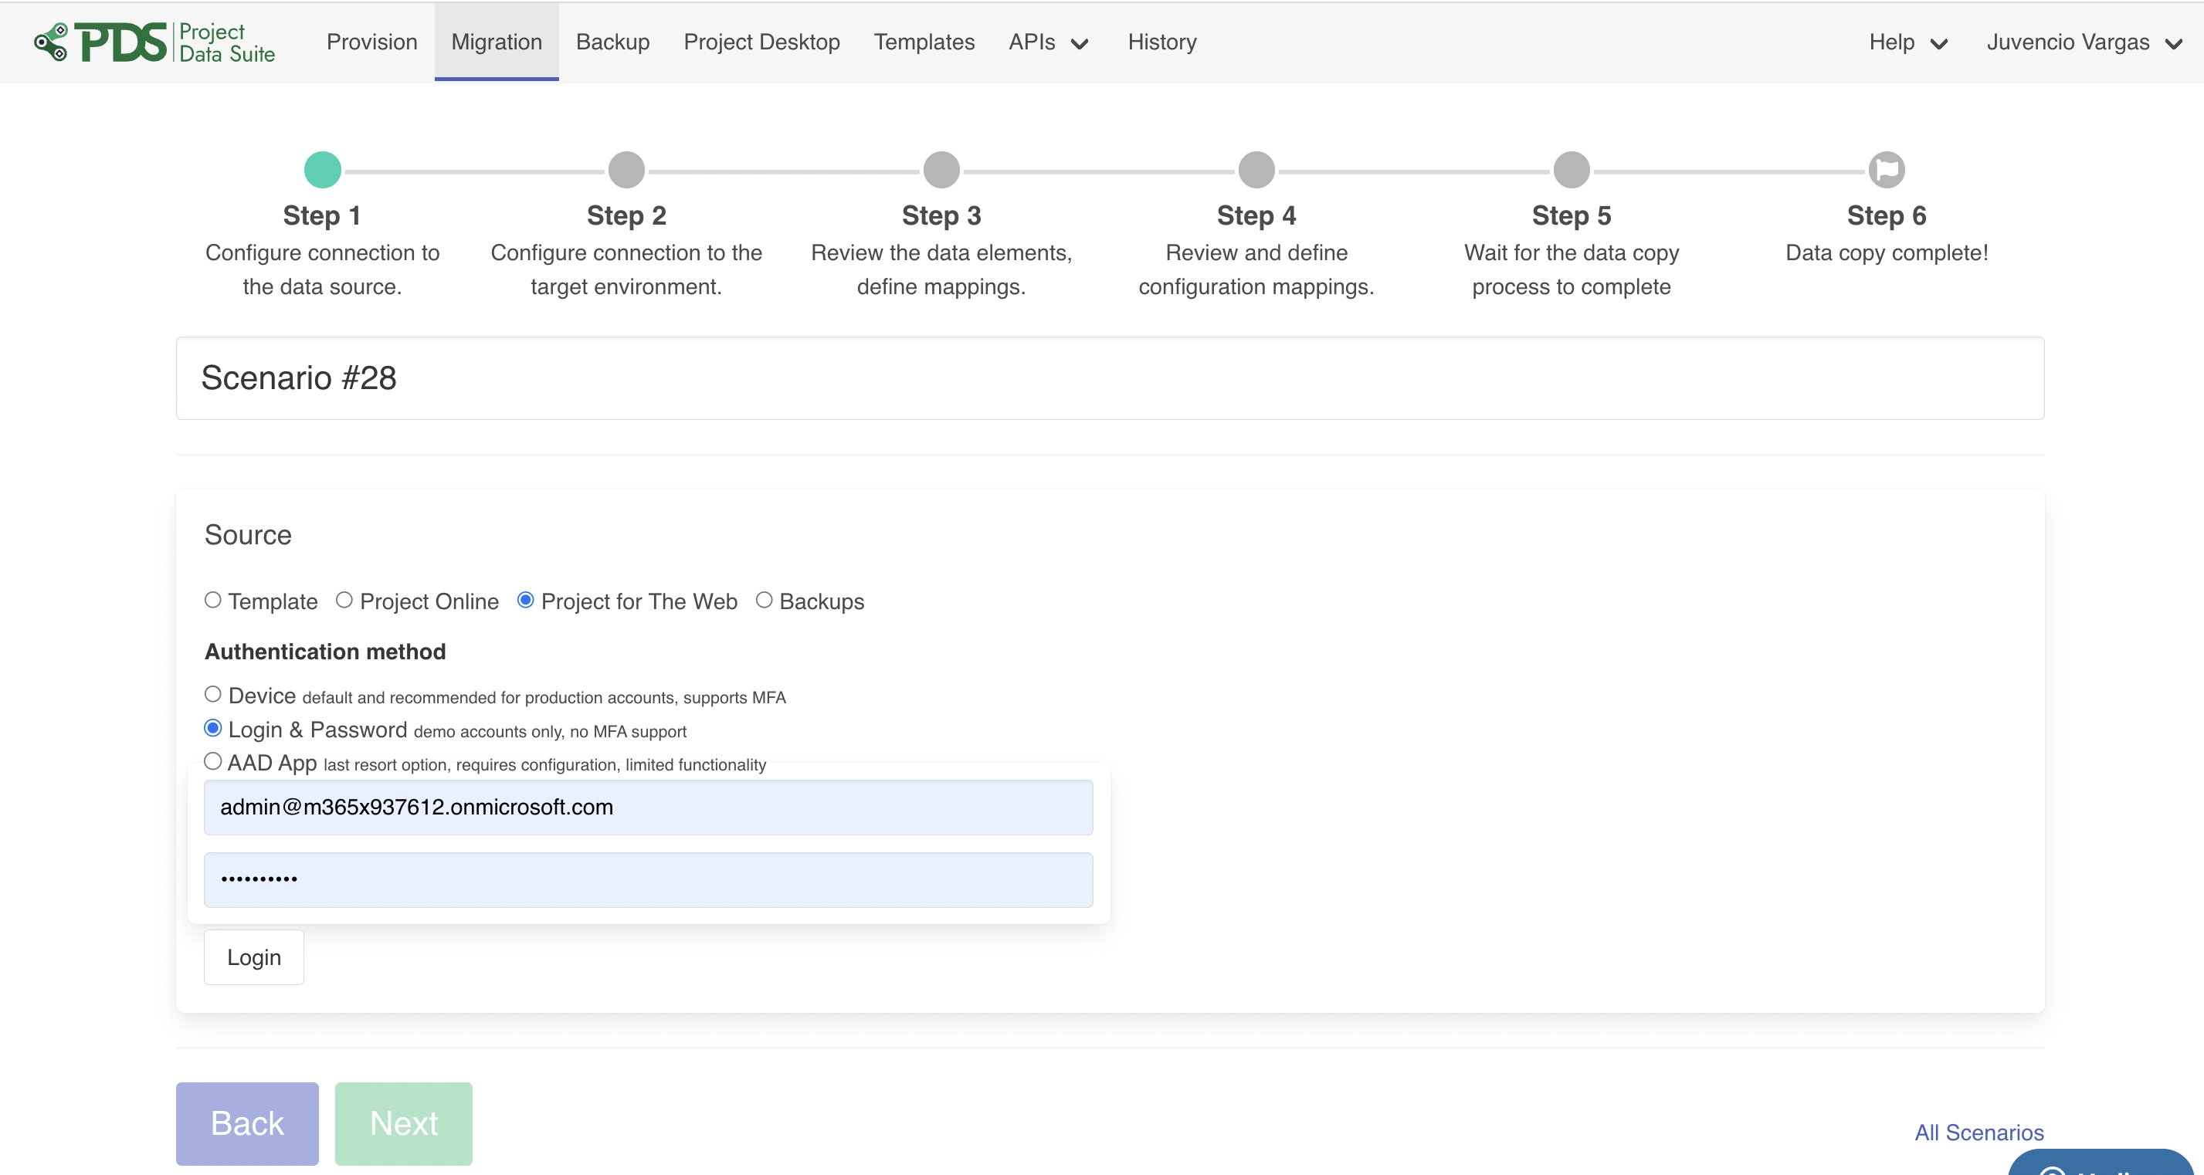The width and height of the screenshot is (2204, 1175).
Task: Switch to the Backup tab
Action: (x=612, y=42)
